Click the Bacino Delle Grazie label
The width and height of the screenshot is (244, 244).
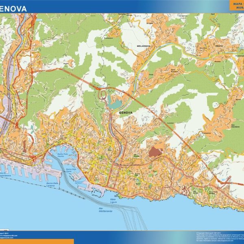(x=71, y=170)
